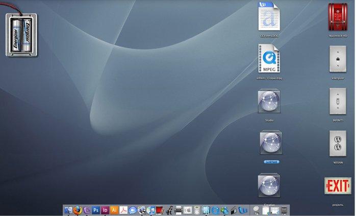Launch the clapperboard movie app in dock
Viewport: 356px width, 216px height.
coord(234,210)
